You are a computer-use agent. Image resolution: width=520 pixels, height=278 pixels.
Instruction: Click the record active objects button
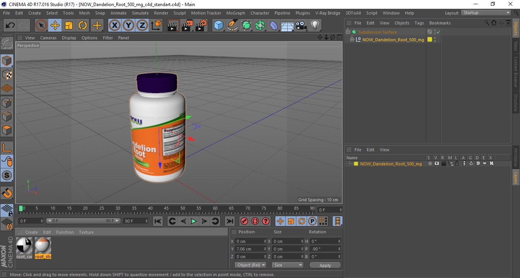[244, 221]
